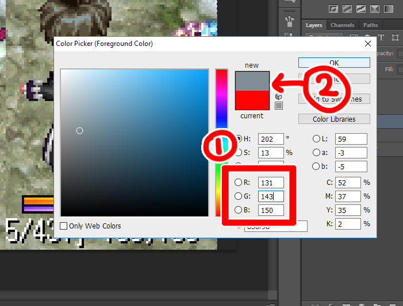Click the new color swatch preview

pos(252,81)
